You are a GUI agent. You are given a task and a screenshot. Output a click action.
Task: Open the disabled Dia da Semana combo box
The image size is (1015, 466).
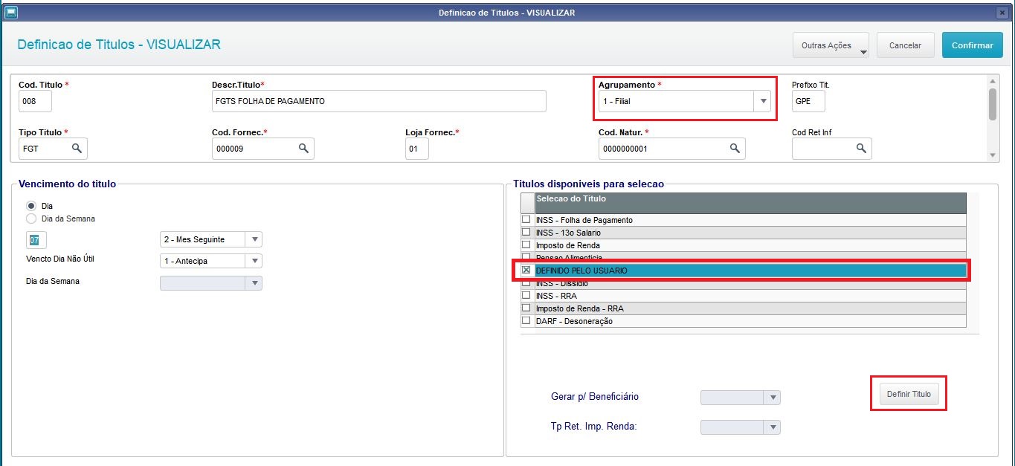tap(254, 283)
